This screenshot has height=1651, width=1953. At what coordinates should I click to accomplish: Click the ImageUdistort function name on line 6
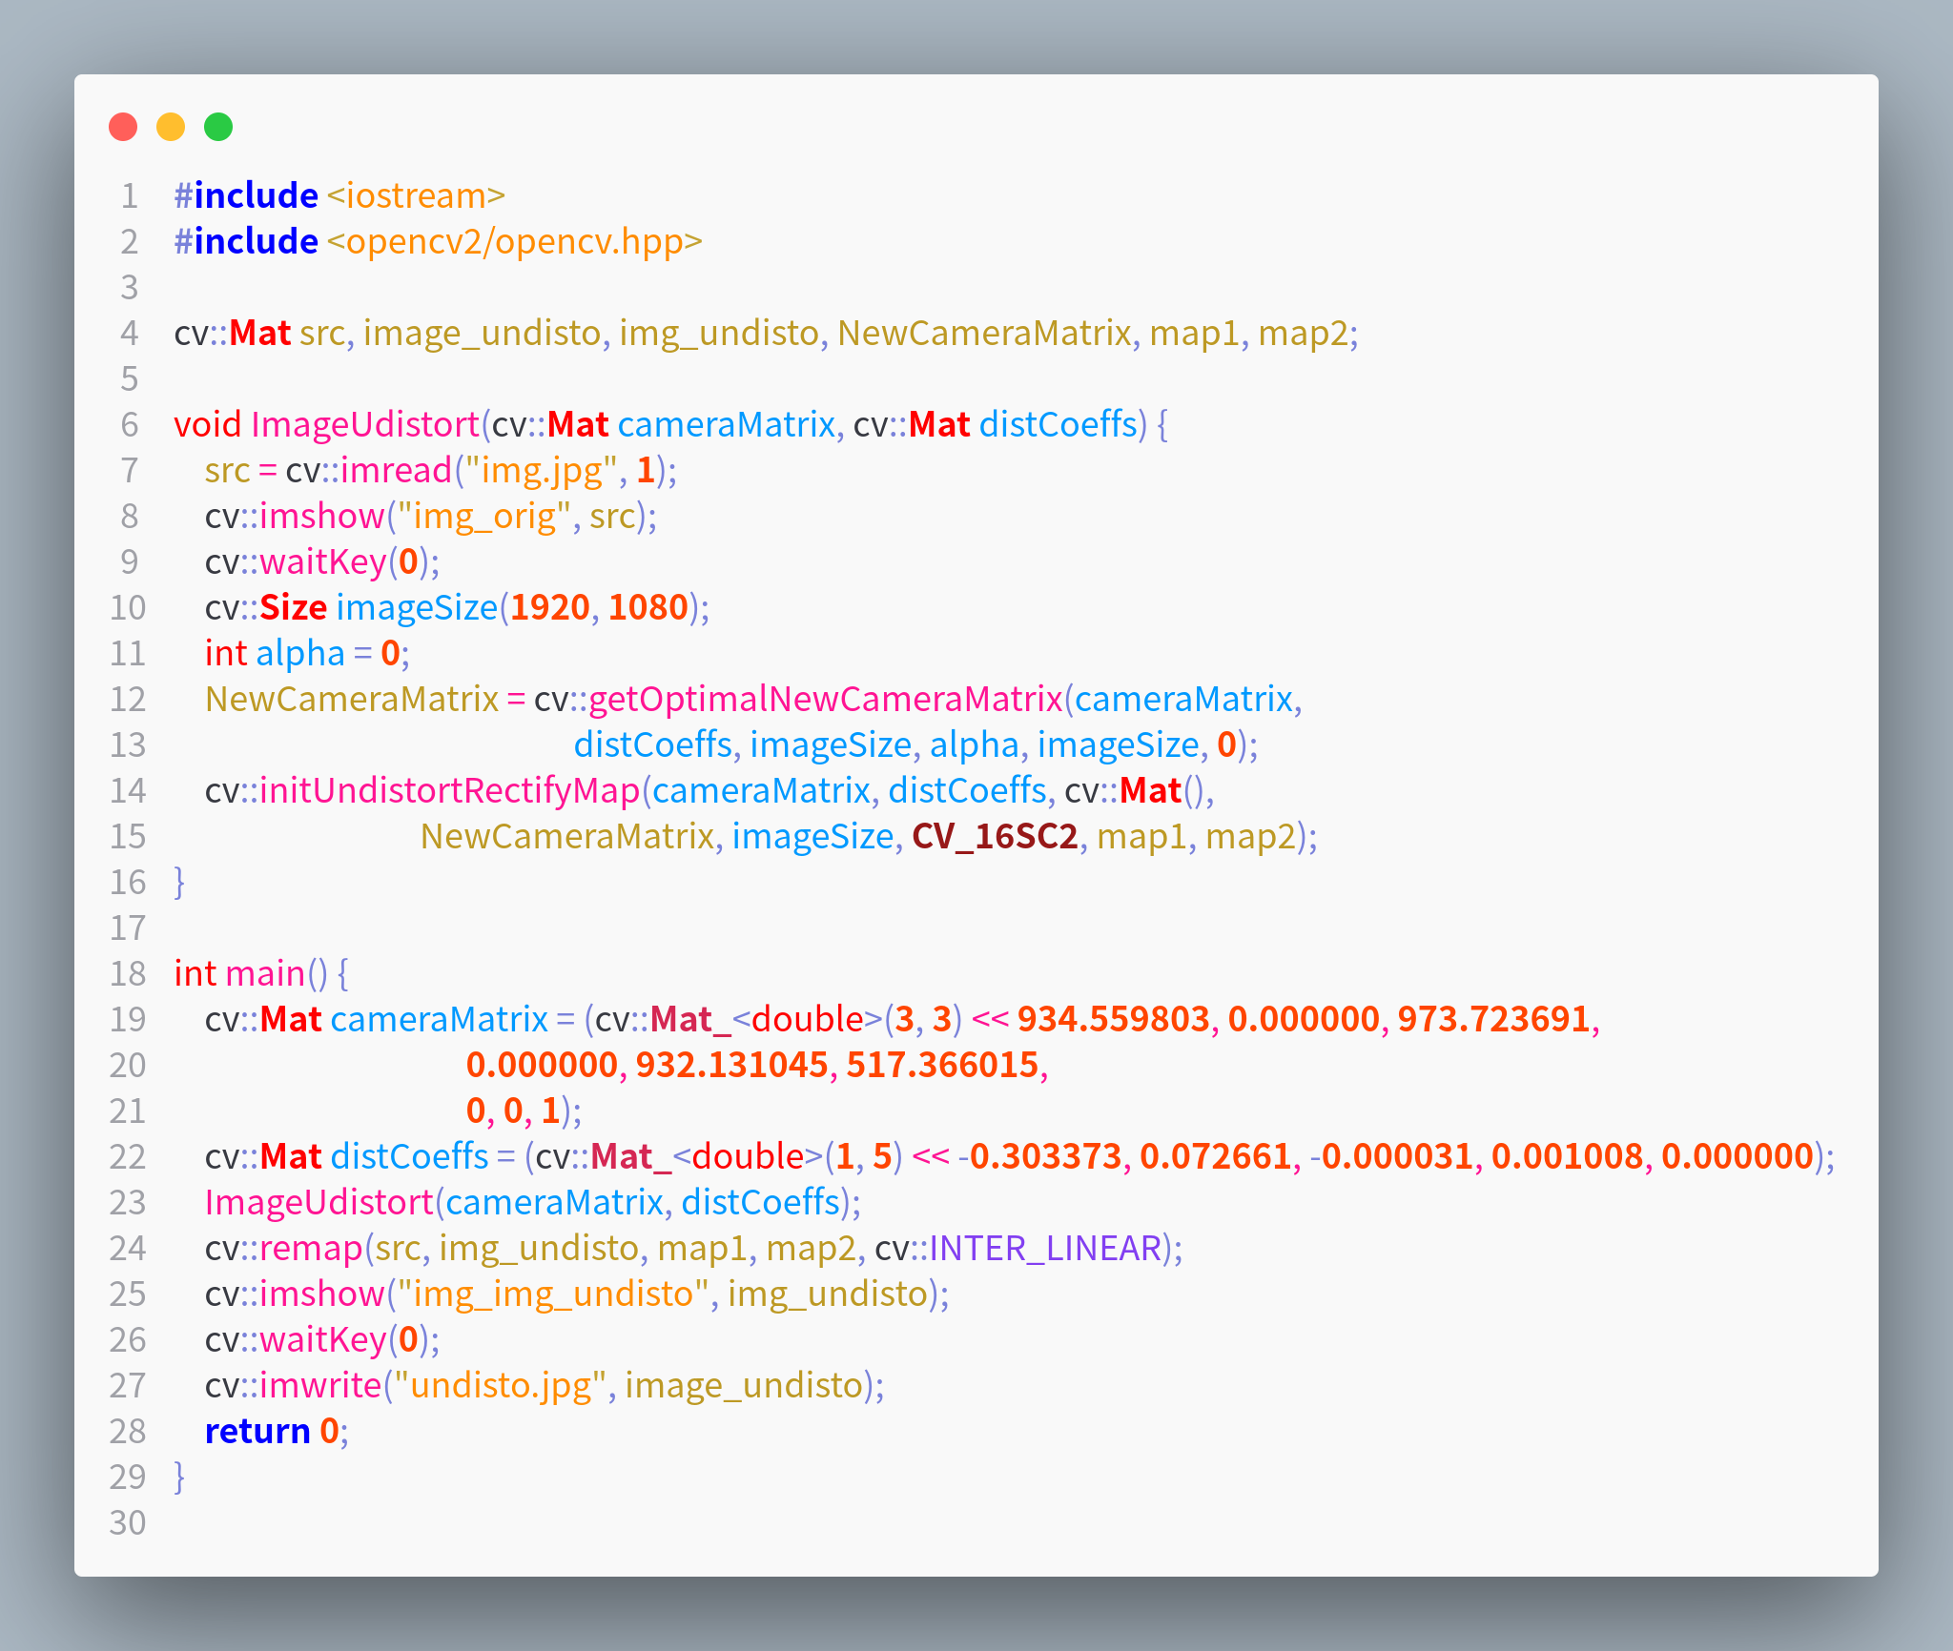click(x=365, y=424)
